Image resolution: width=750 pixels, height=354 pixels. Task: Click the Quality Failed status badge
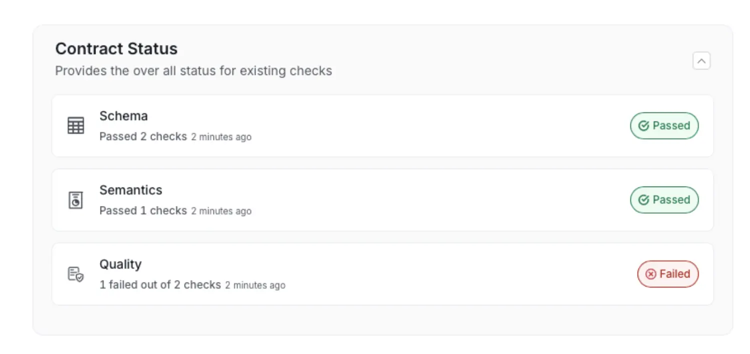[x=667, y=274]
